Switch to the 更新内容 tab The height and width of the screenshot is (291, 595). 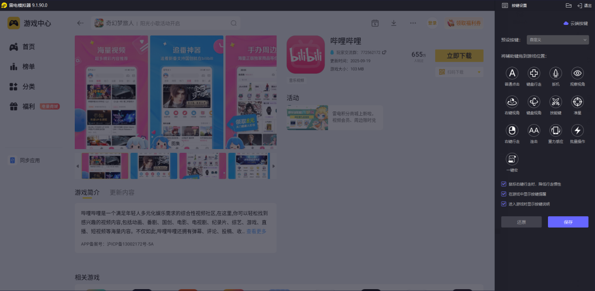click(121, 192)
